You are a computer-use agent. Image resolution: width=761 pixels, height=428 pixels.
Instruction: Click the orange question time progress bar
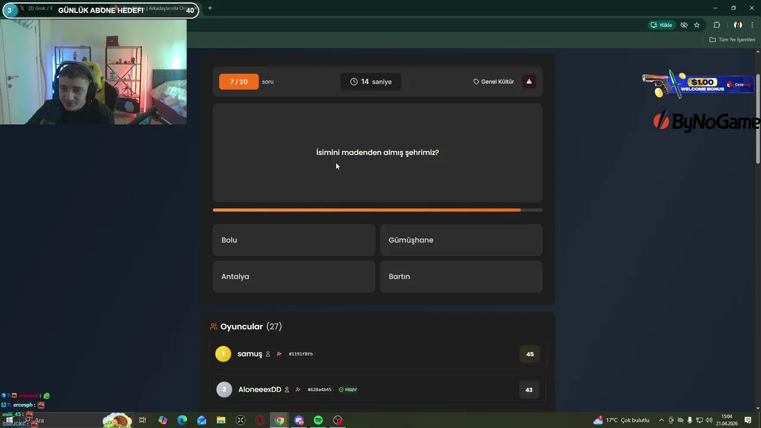[x=378, y=210]
